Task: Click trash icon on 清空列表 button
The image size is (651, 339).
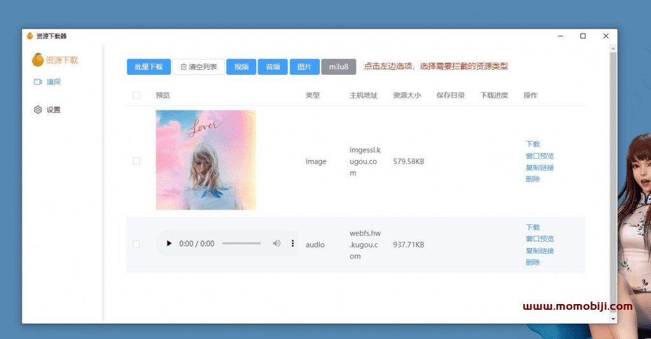Action: (184, 67)
